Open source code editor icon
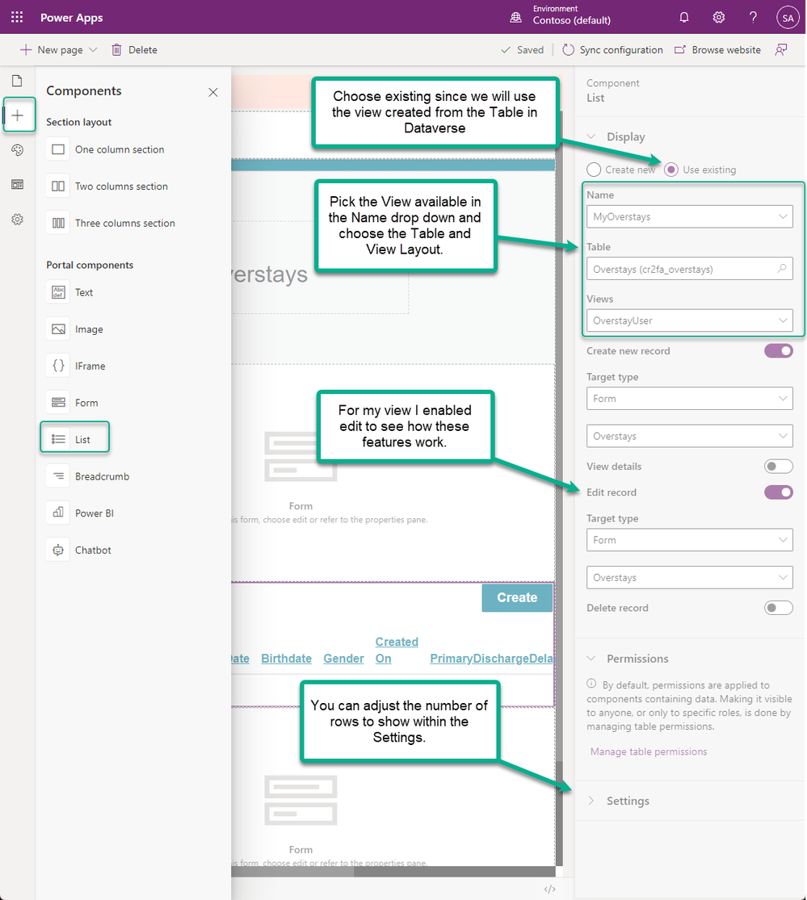Screen dimensions: 807x900 click(x=549, y=889)
